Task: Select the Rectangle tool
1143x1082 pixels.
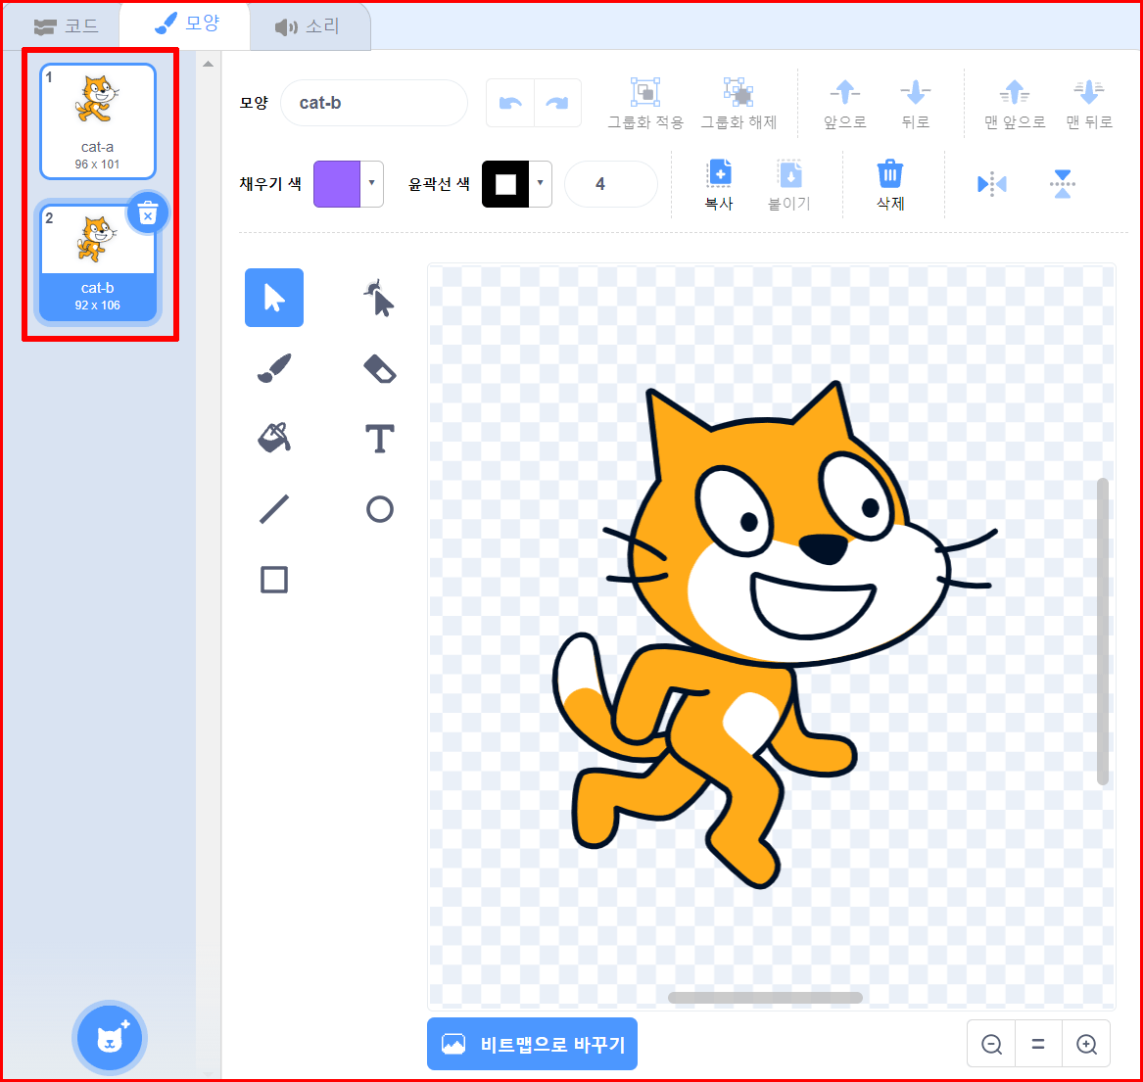Action: 274,580
